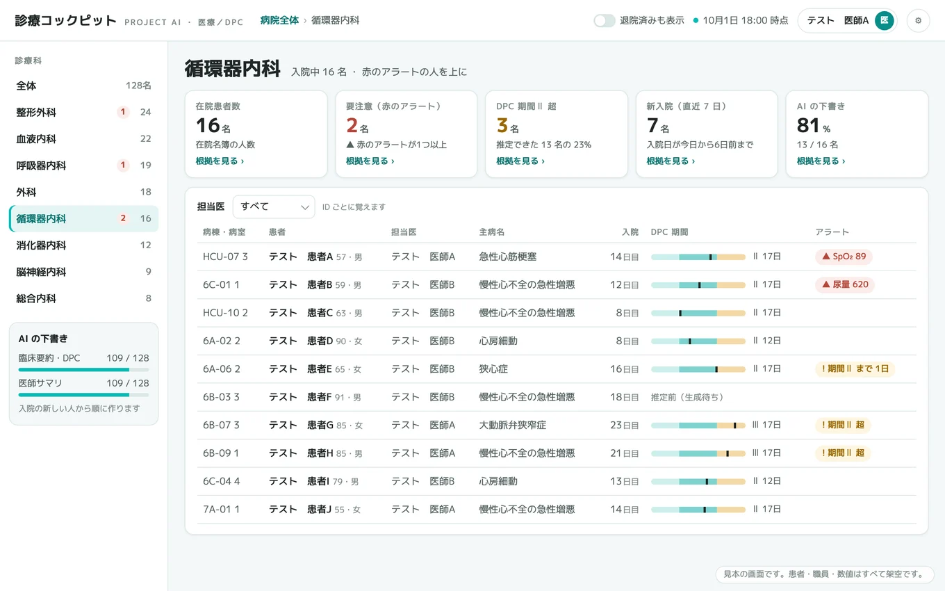Select 呼吸器内科 in the sidebar
This screenshot has height=591, width=945.
(83, 165)
